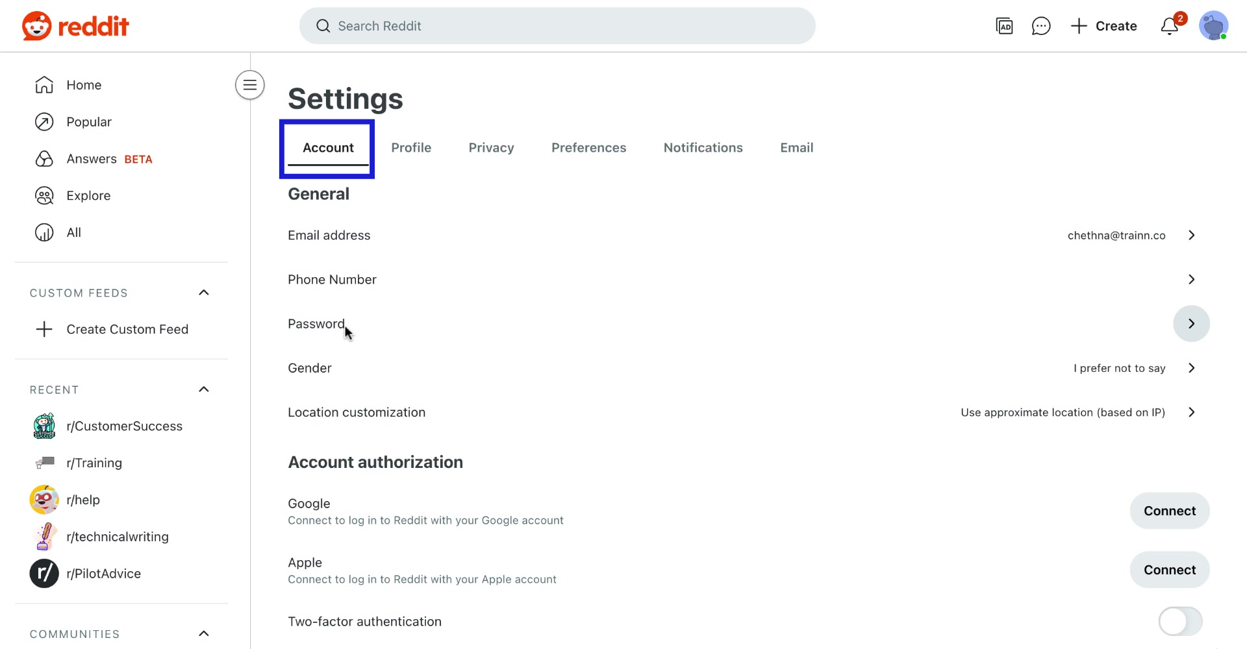The image size is (1247, 649).
Task: Click the All feed icon
Action: (x=43, y=232)
